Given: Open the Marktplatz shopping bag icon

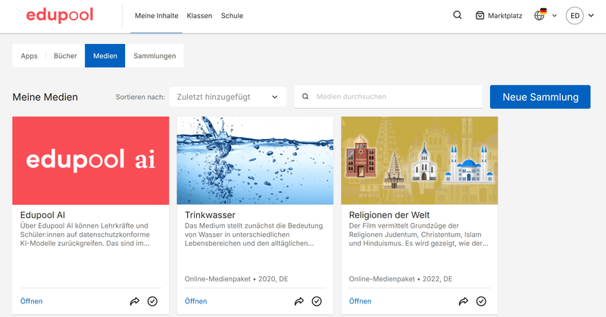Looking at the screenshot, I should point(479,15).
